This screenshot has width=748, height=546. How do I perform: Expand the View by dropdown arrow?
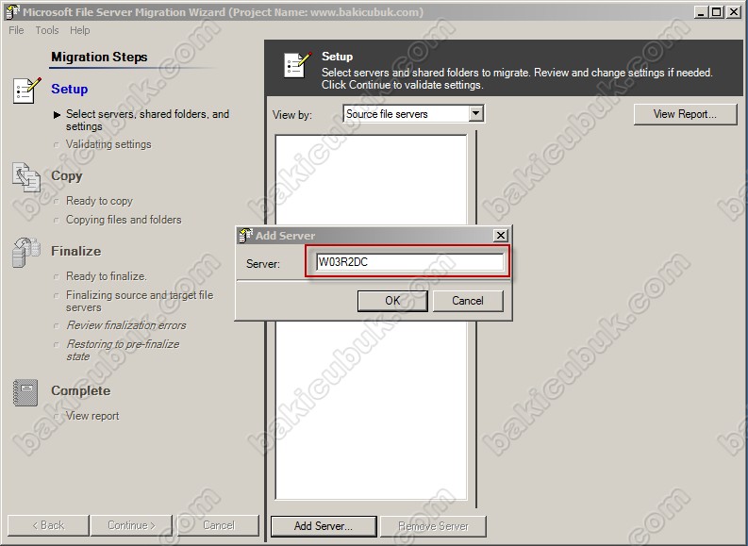(x=475, y=113)
